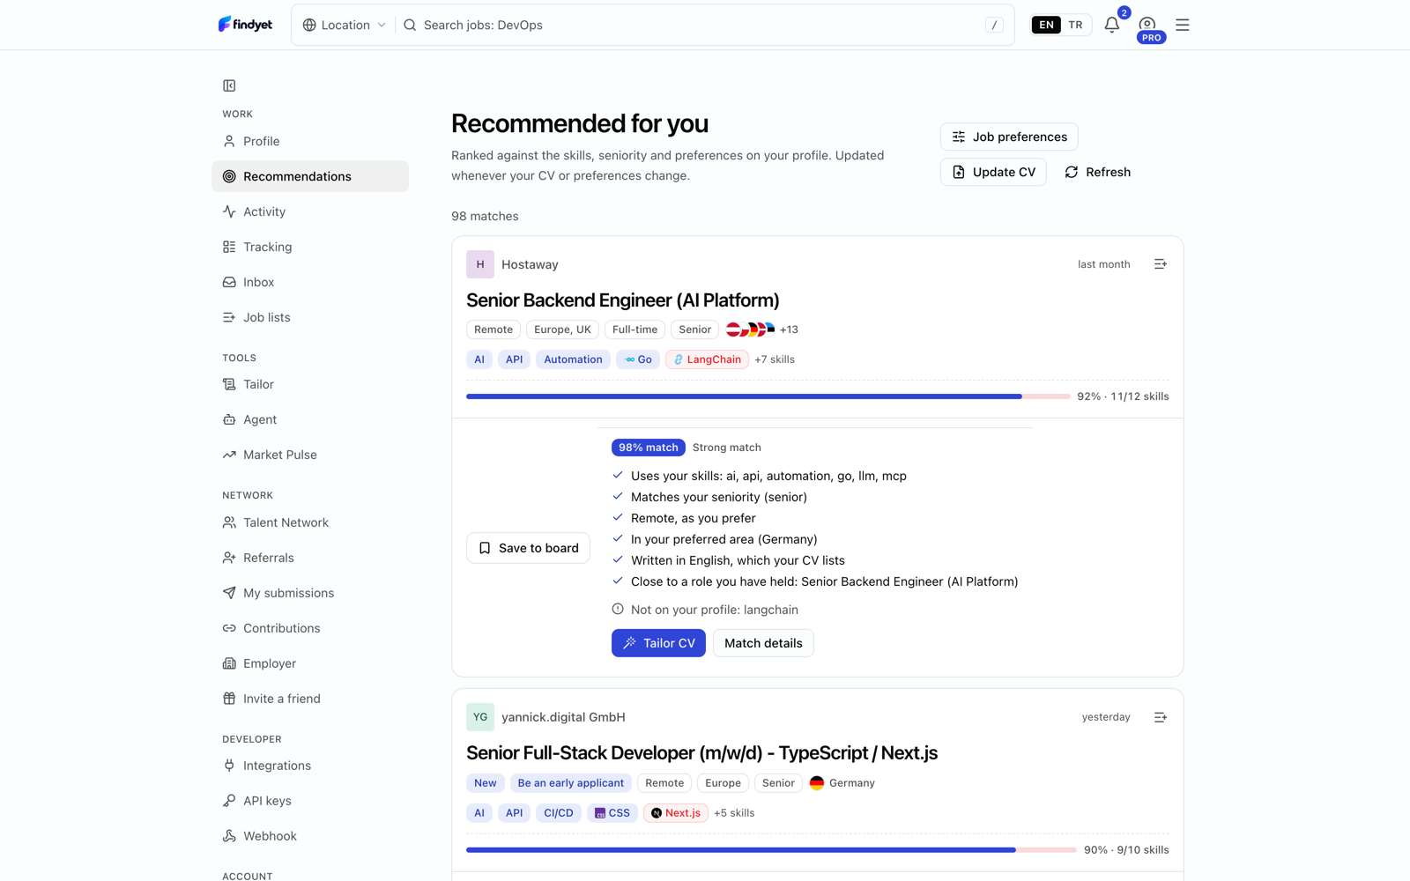This screenshot has width=1410, height=881.
Task: Open Webhook settings
Action: 310,836
